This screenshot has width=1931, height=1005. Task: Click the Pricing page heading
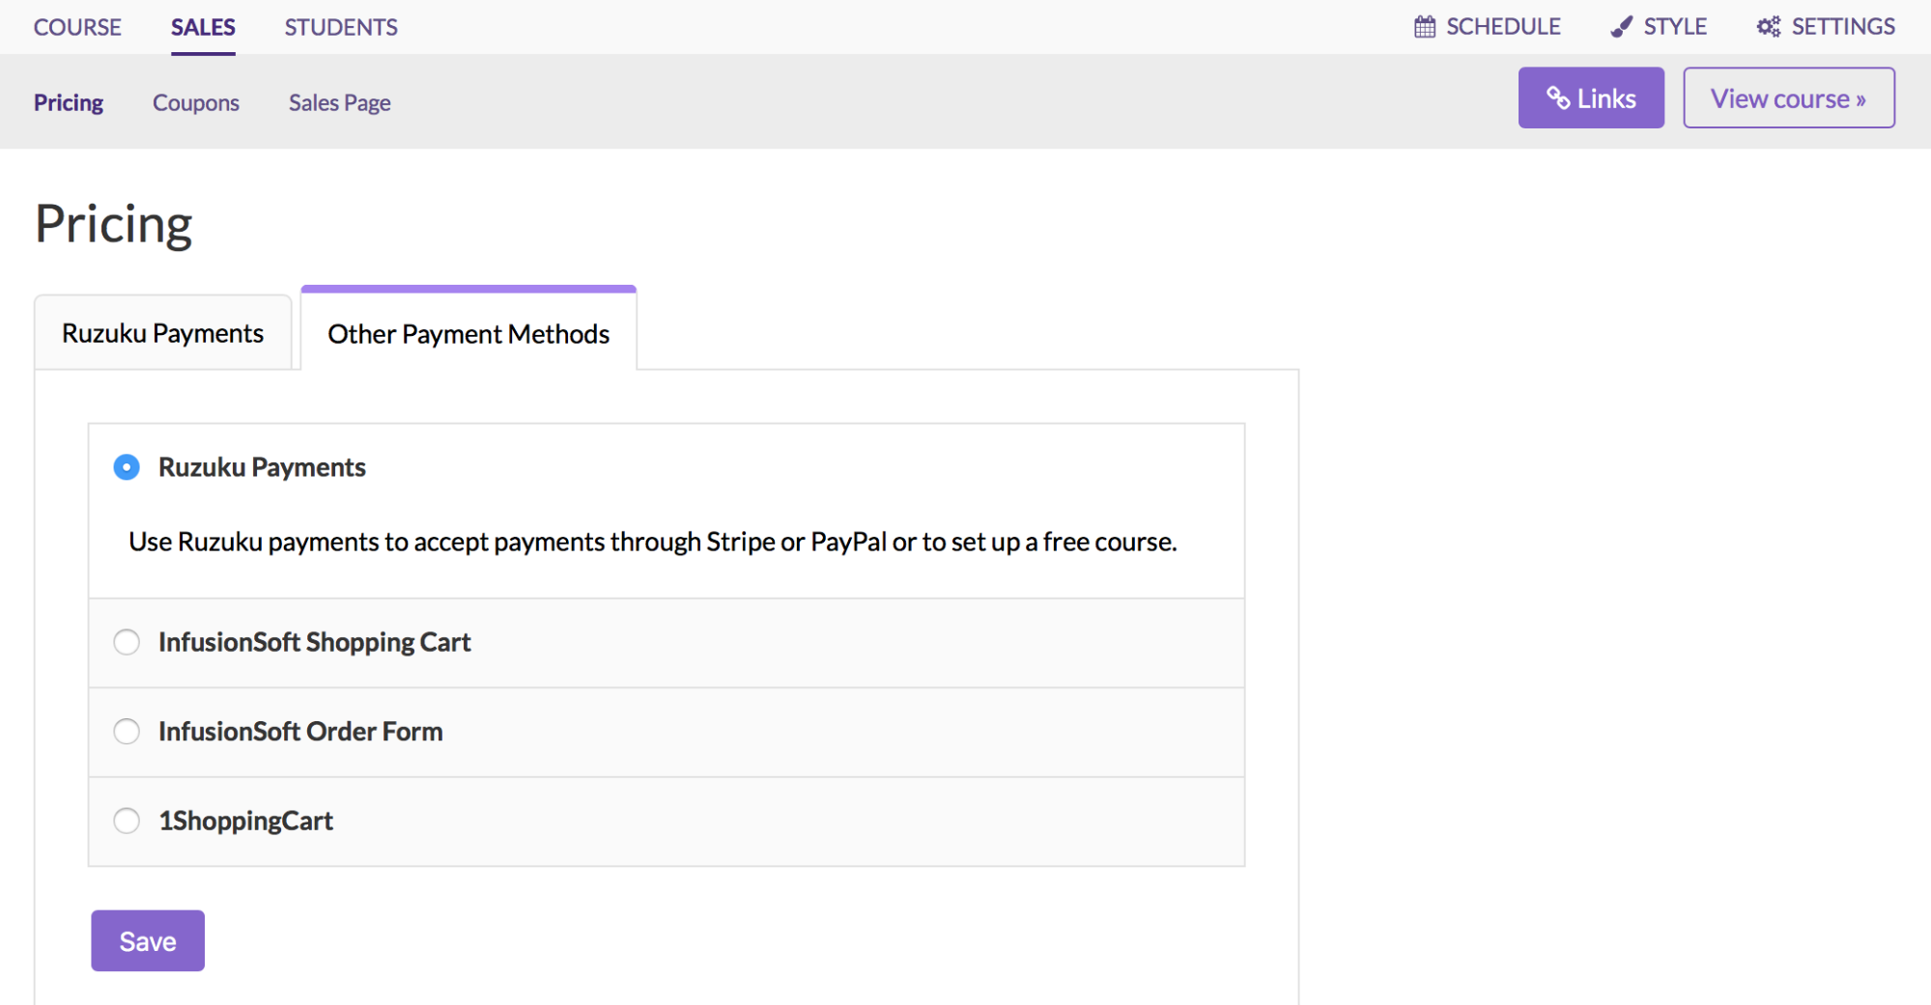point(114,224)
